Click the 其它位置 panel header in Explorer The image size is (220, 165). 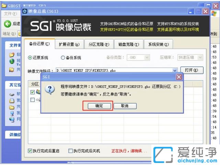(x=13, y=85)
